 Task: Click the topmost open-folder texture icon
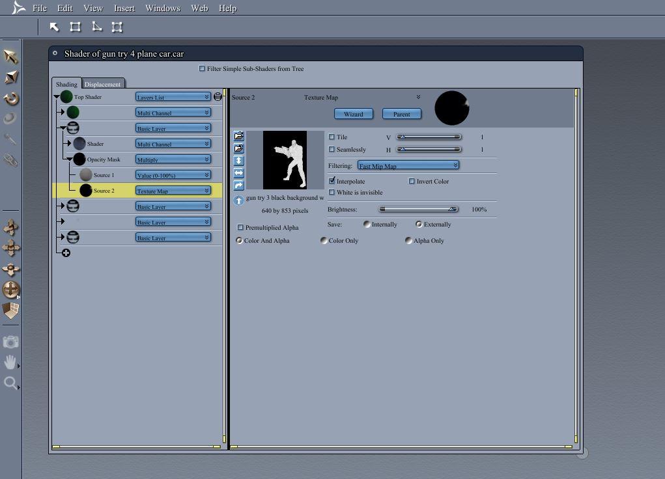pos(239,135)
